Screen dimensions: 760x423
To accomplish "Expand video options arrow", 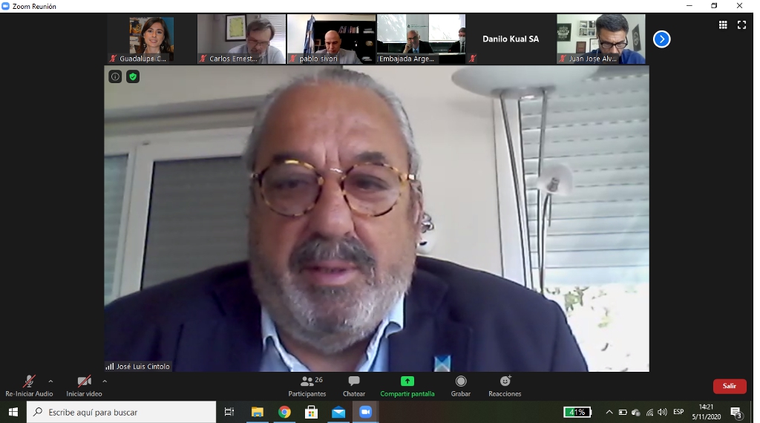I will 105,381.
